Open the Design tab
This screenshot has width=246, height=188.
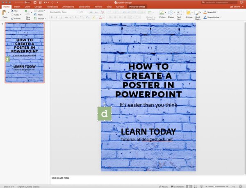click(x=38, y=7)
